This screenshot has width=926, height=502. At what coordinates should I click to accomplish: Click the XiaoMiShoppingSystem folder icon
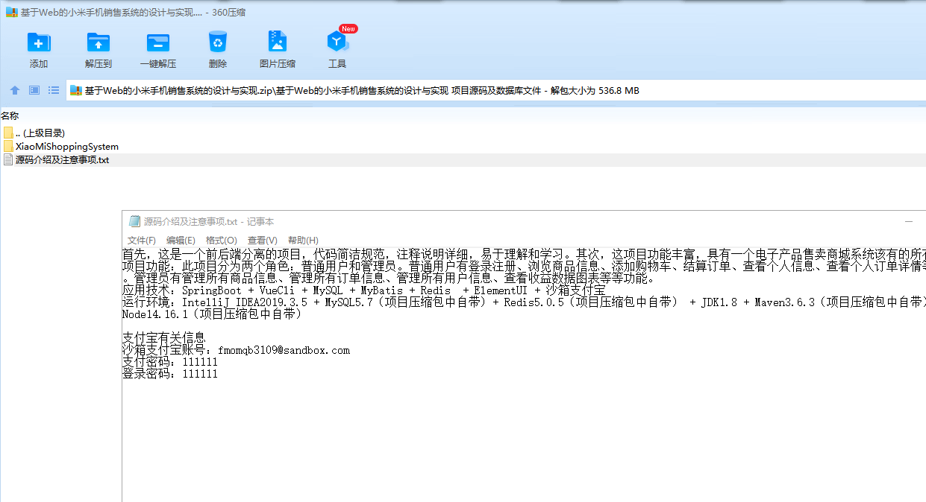point(8,147)
